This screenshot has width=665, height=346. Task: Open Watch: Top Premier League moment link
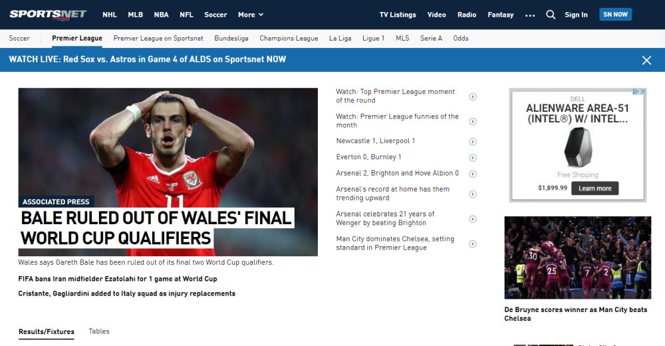click(395, 96)
